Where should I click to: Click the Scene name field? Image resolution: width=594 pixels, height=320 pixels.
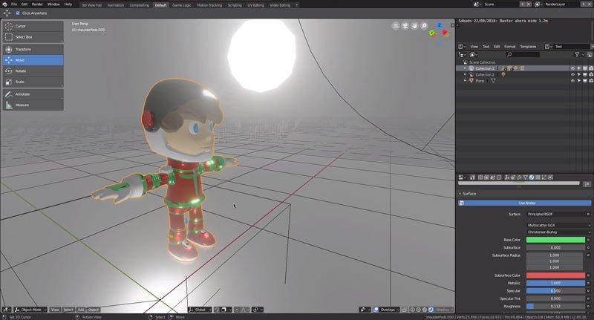click(x=500, y=4)
